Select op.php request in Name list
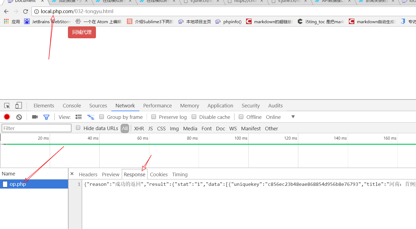The width and height of the screenshot is (416, 229). click(18, 184)
